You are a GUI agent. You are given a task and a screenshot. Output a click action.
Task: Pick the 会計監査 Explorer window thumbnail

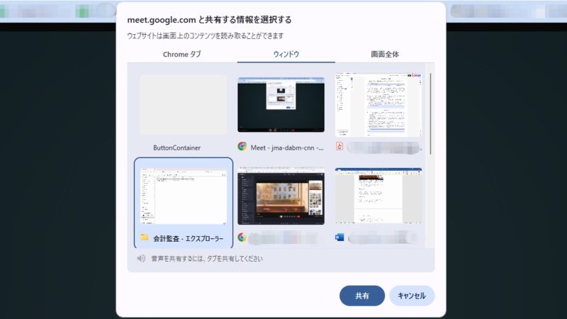[184, 196]
